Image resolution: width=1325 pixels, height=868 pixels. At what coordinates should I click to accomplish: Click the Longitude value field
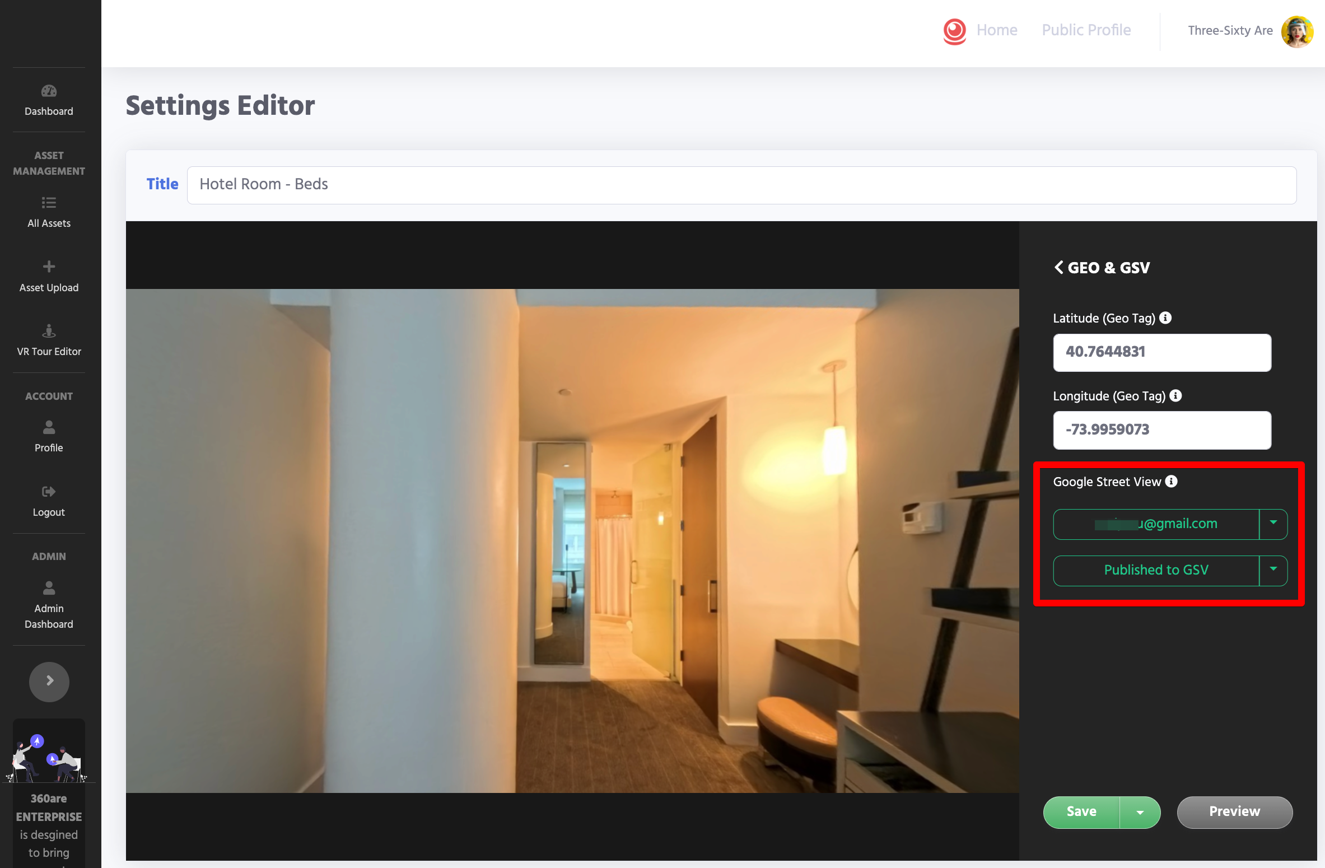(x=1162, y=430)
